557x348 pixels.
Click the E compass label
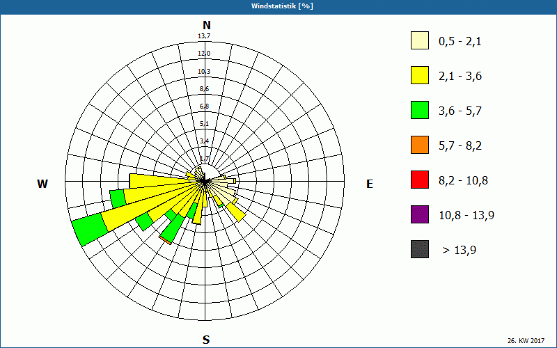point(370,184)
